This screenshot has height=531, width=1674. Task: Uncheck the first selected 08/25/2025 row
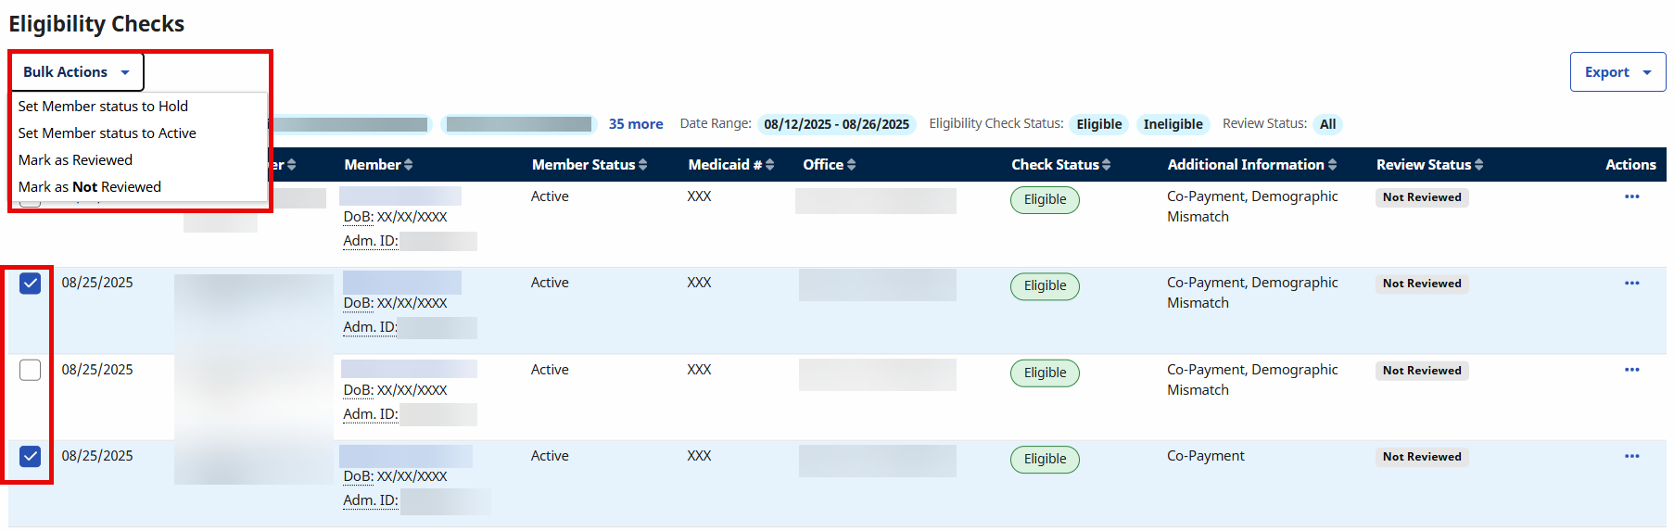point(31,284)
